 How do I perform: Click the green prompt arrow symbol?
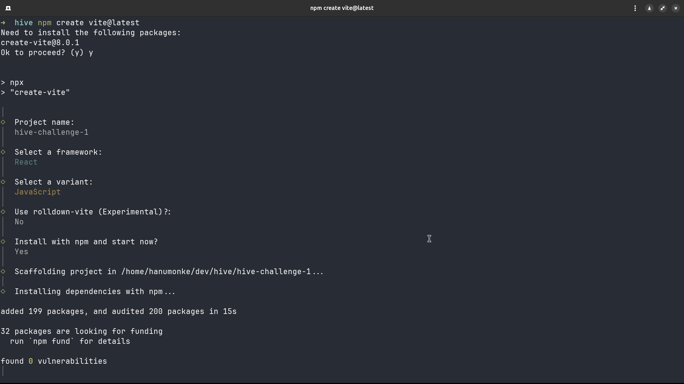[3, 23]
